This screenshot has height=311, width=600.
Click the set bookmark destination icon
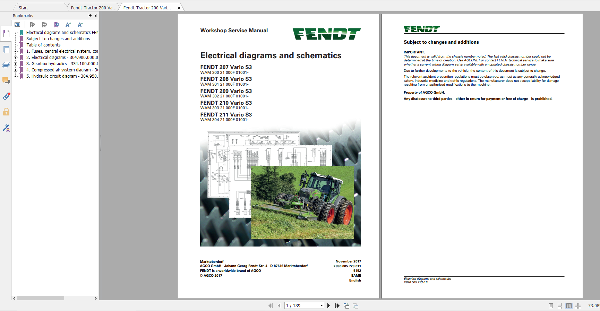(x=57, y=25)
